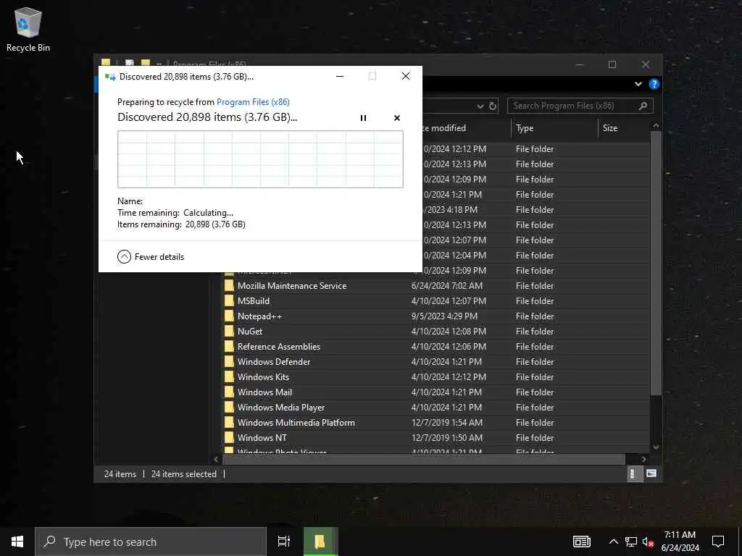Click the file list scroll up arrow
The image size is (742, 556).
pyautogui.click(x=656, y=125)
